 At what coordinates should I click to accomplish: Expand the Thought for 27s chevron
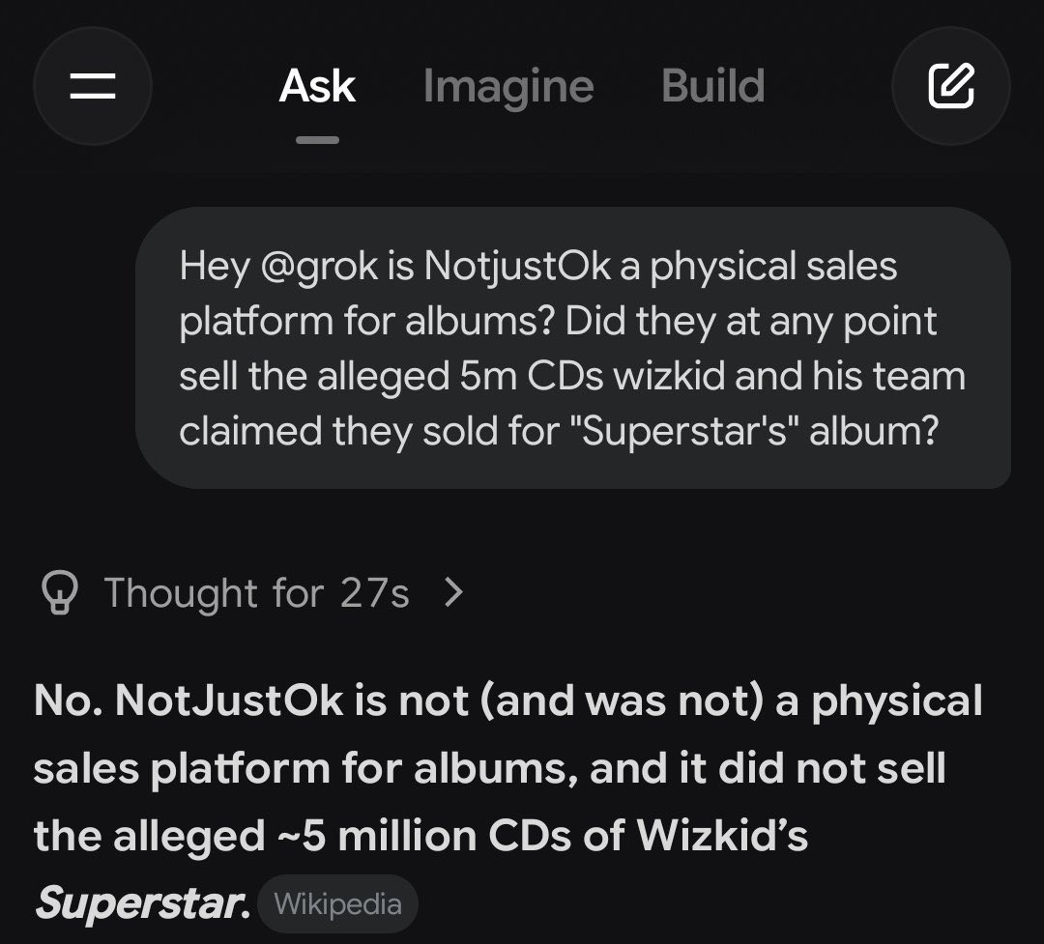coord(453,592)
